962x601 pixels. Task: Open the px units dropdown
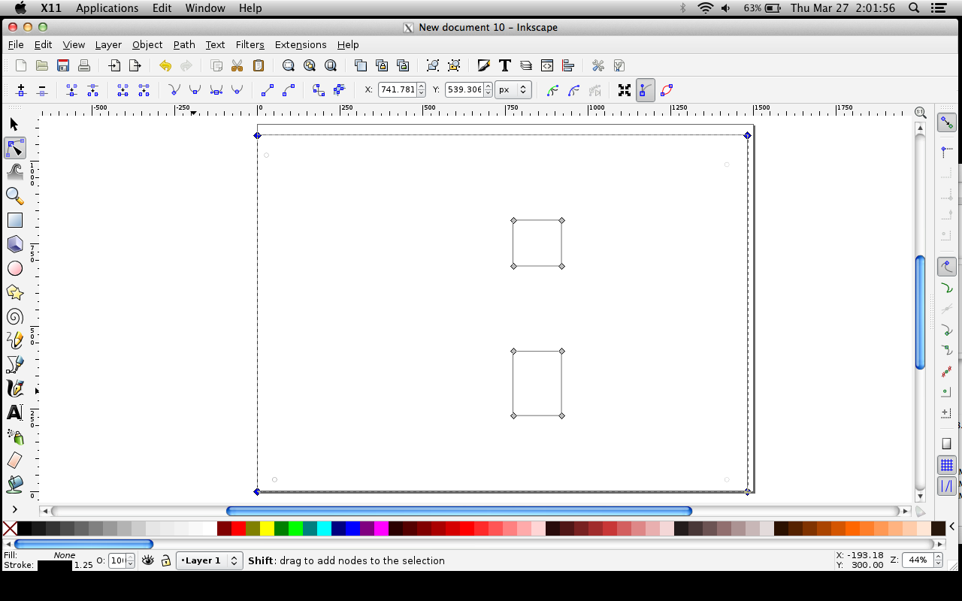pos(514,89)
